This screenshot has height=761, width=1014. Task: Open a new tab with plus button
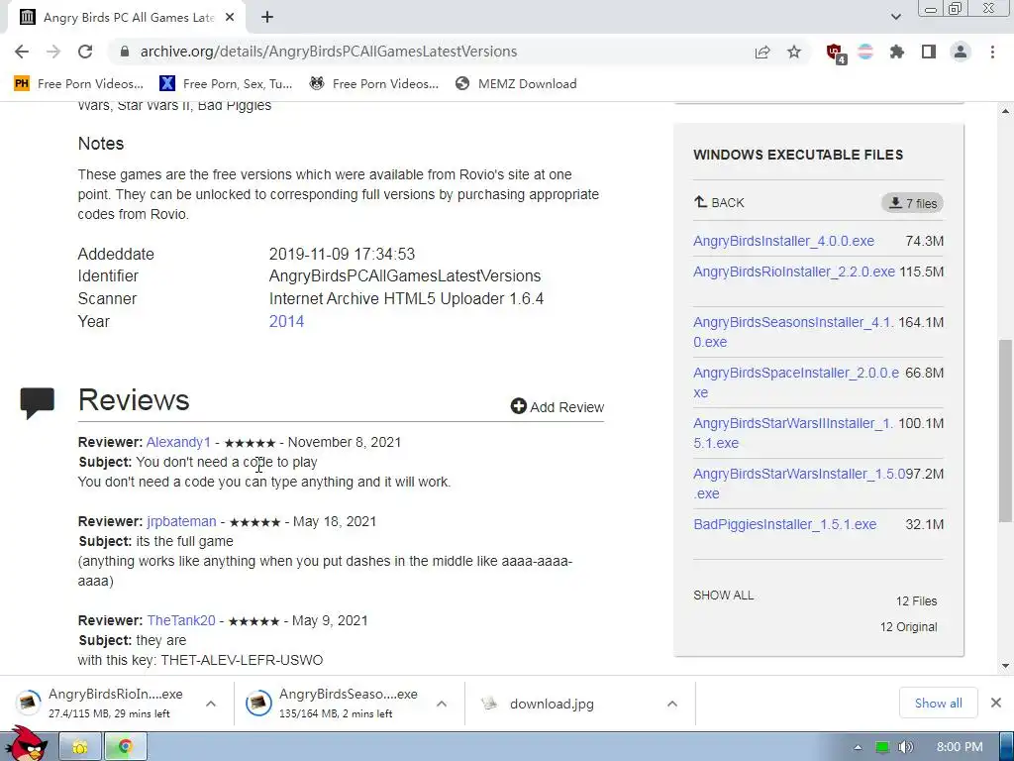(x=267, y=18)
